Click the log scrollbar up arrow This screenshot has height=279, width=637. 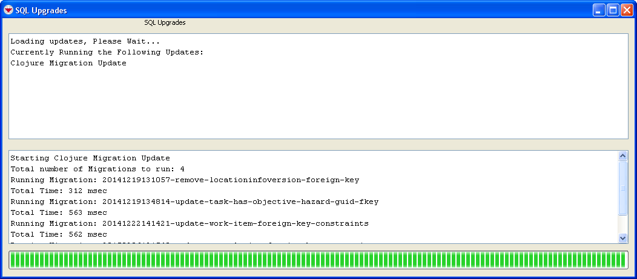pos(623,156)
